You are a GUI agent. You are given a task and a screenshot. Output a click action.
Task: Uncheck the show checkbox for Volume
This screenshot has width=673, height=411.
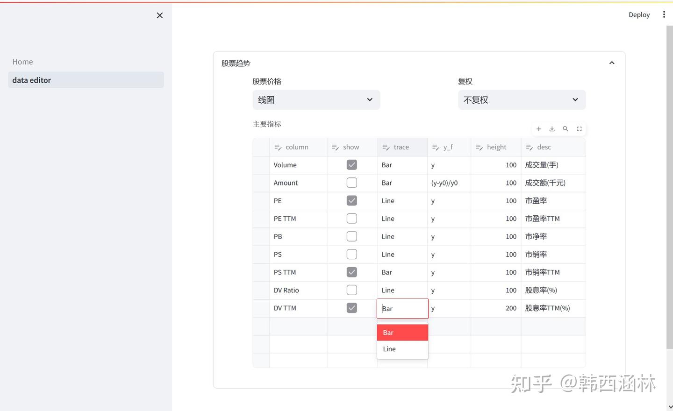351,164
